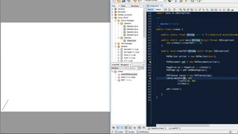The image size is (238, 134).
Task: Collapse the Source Packages node
Action: [x=116, y=20]
